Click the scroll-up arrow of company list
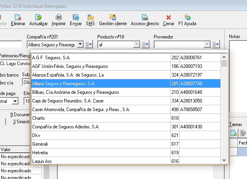 [x=224, y=57]
